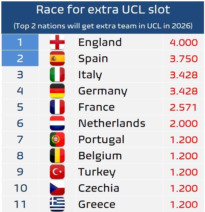Click the 'Race for extra UCL slot' title
The width and height of the screenshot is (205, 212).
click(x=103, y=10)
